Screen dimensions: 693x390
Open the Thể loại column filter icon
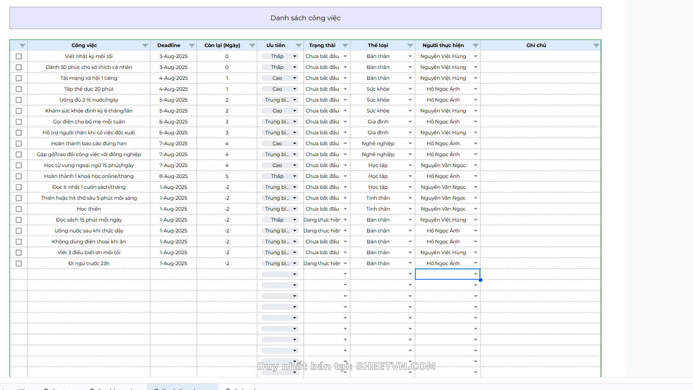(410, 45)
